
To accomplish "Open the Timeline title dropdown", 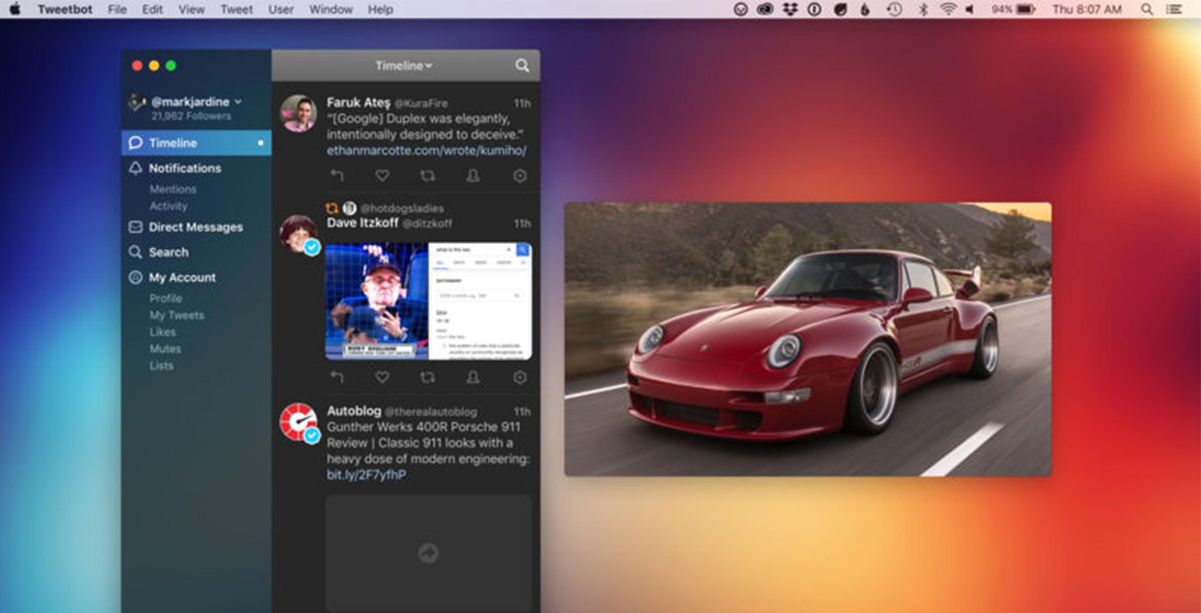I will click(x=404, y=66).
